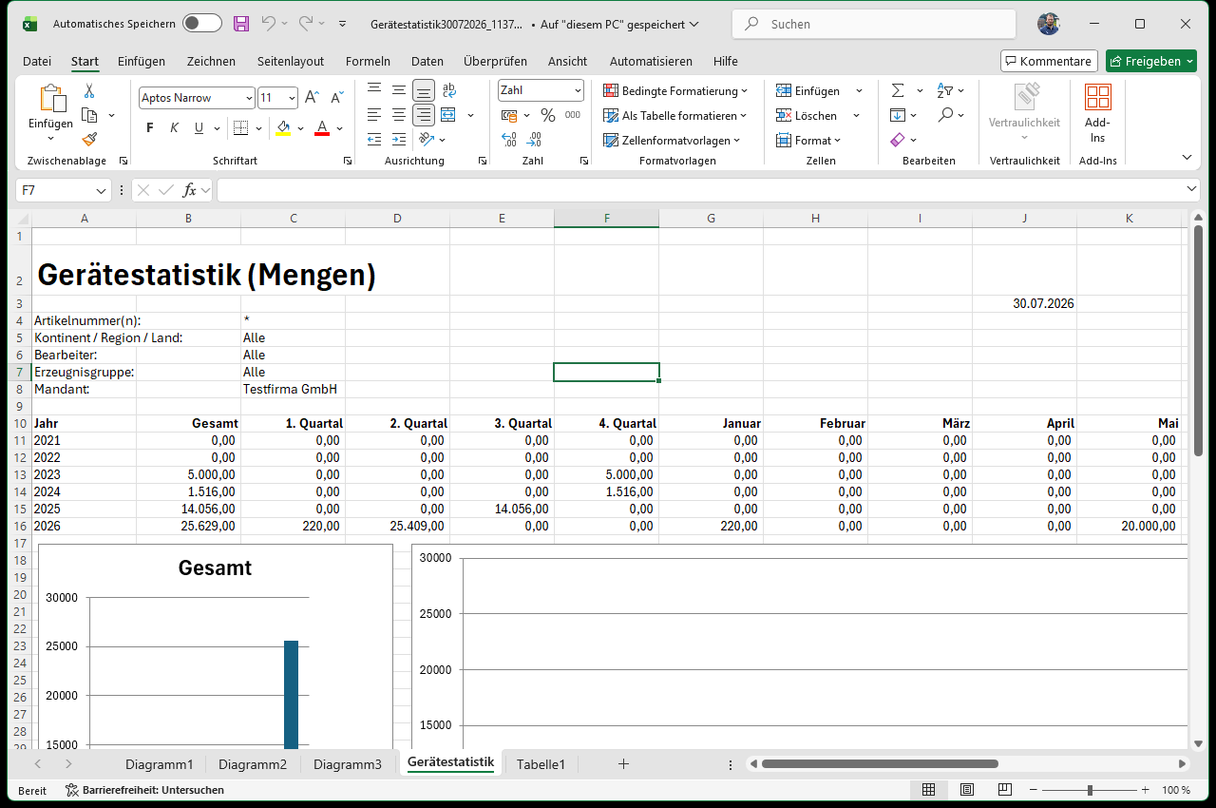
Task: Increase font size with the larger A
Action: pyautogui.click(x=312, y=98)
